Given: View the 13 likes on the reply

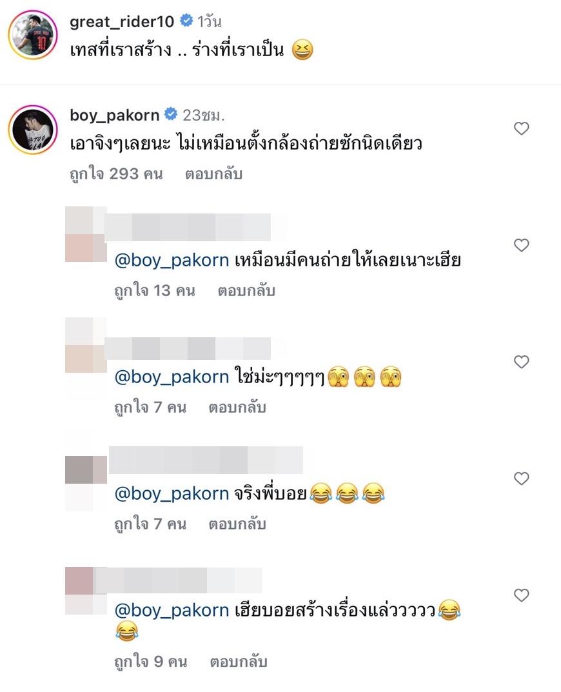Looking at the screenshot, I should pos(155,290).
